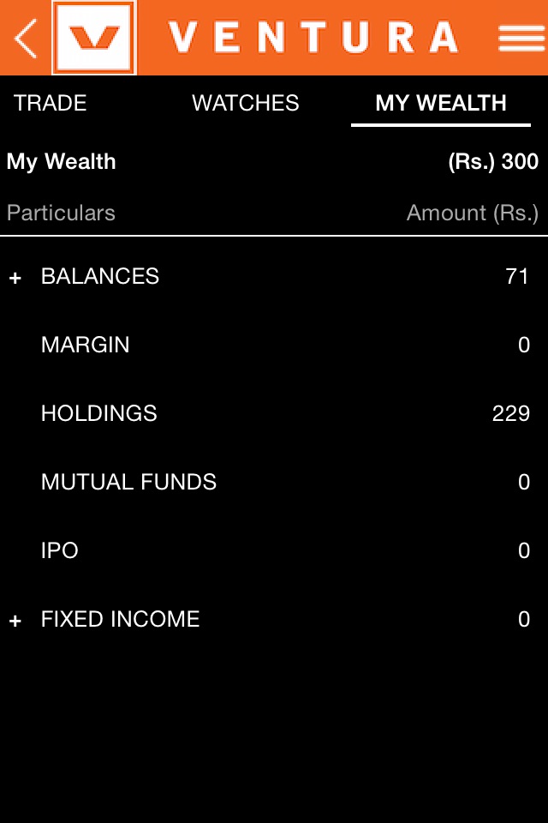Expand the FIXED INCOME plus icon
548x823 pixels.
point(15,621)
